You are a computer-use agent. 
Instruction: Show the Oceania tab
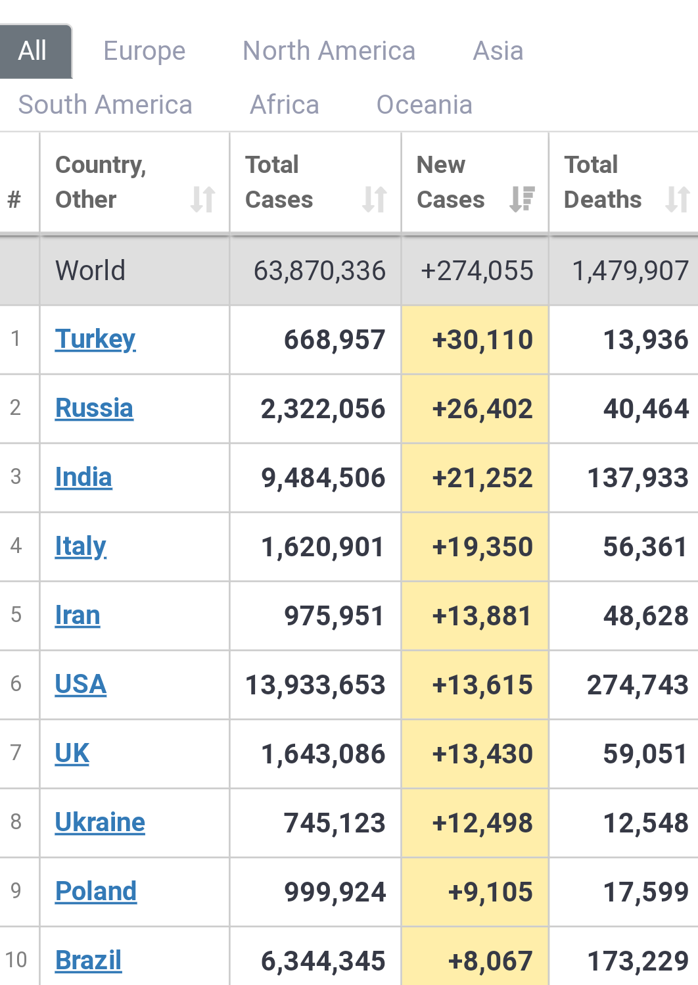coord(425,105)
